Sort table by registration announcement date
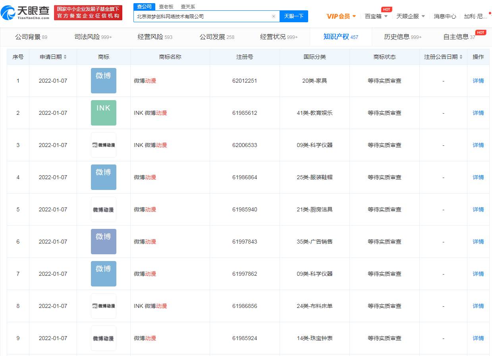 coord(461,57)
